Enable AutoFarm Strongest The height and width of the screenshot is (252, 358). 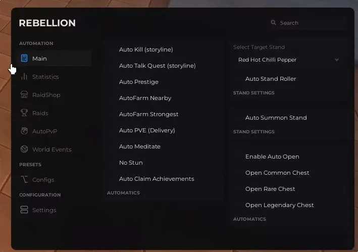click(x=148, y=114)
